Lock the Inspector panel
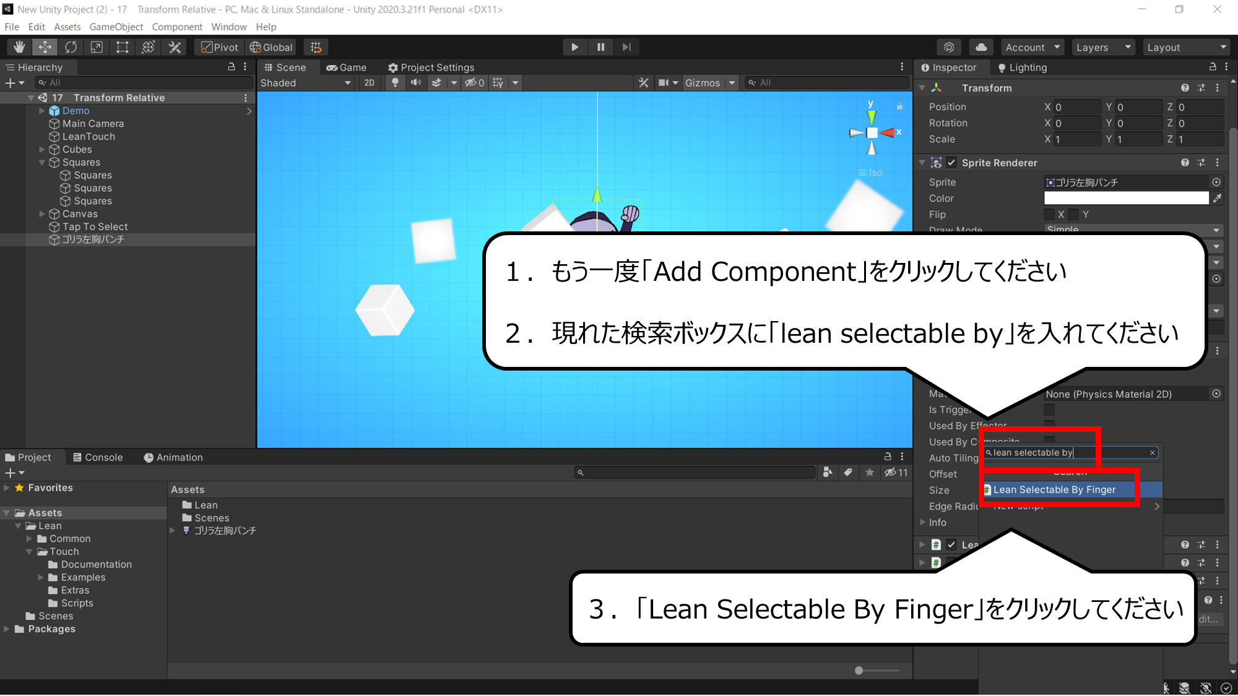 [x=1212, y=67]
